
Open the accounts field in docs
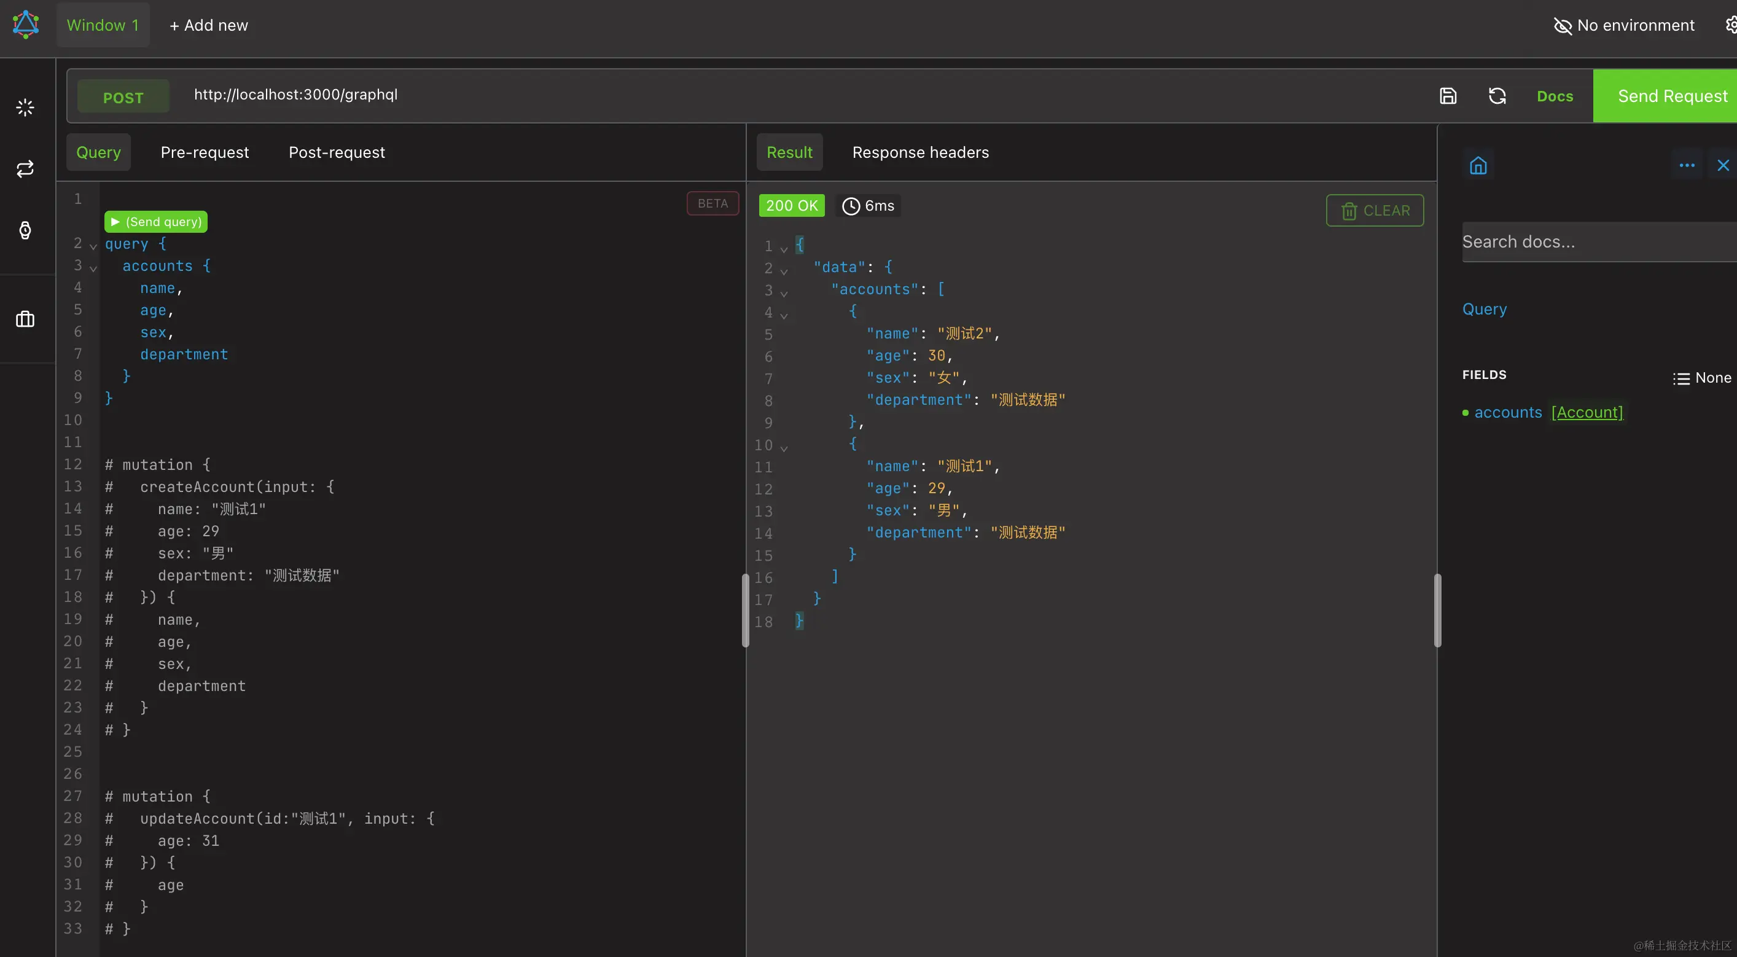point(1508,412)
